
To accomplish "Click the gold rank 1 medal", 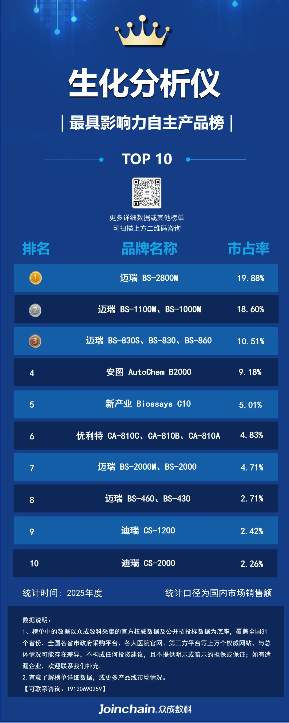I will coord(36,278).
